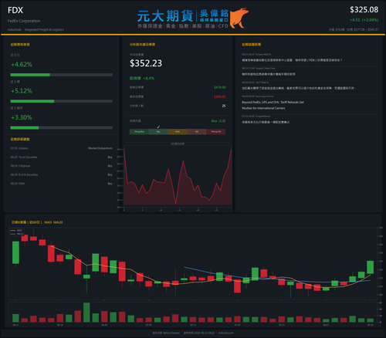The width and height of the screenshot is (386, 338).
Task: Select the yellow Hold rating segment
Action: (178, 132)
